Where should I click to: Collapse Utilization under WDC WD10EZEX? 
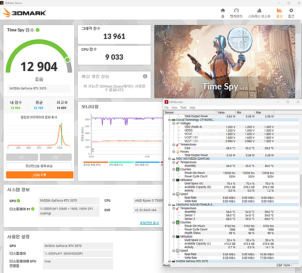(174, 180)
